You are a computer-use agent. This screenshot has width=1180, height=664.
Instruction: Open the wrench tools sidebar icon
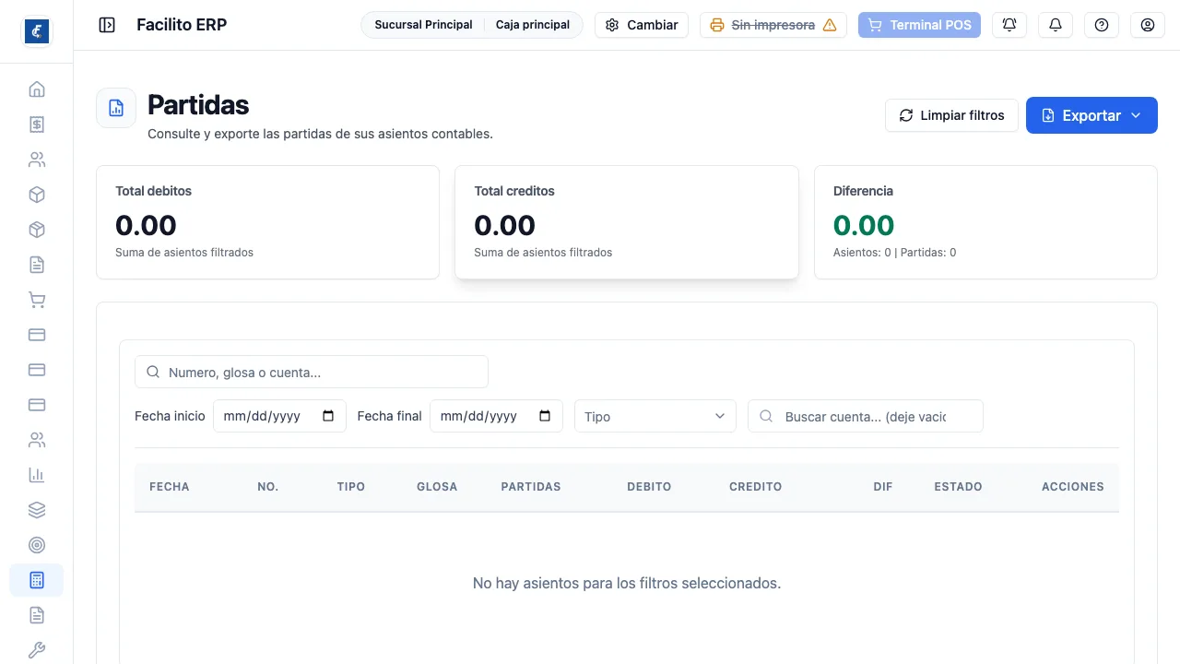(x=37, y=650)
